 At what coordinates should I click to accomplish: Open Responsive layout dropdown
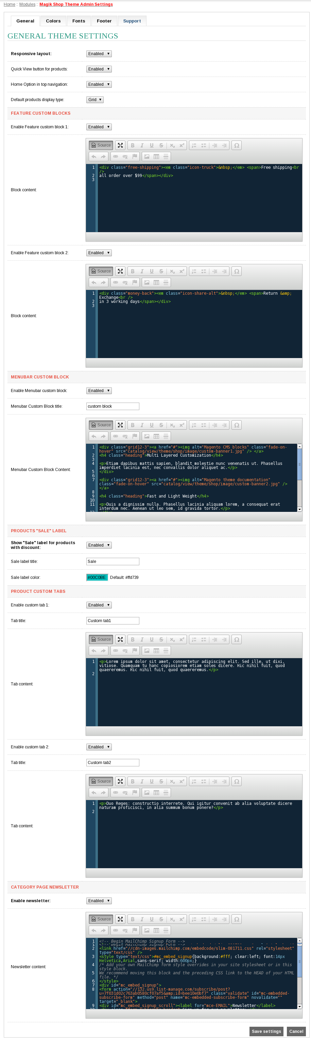(99, 54)
